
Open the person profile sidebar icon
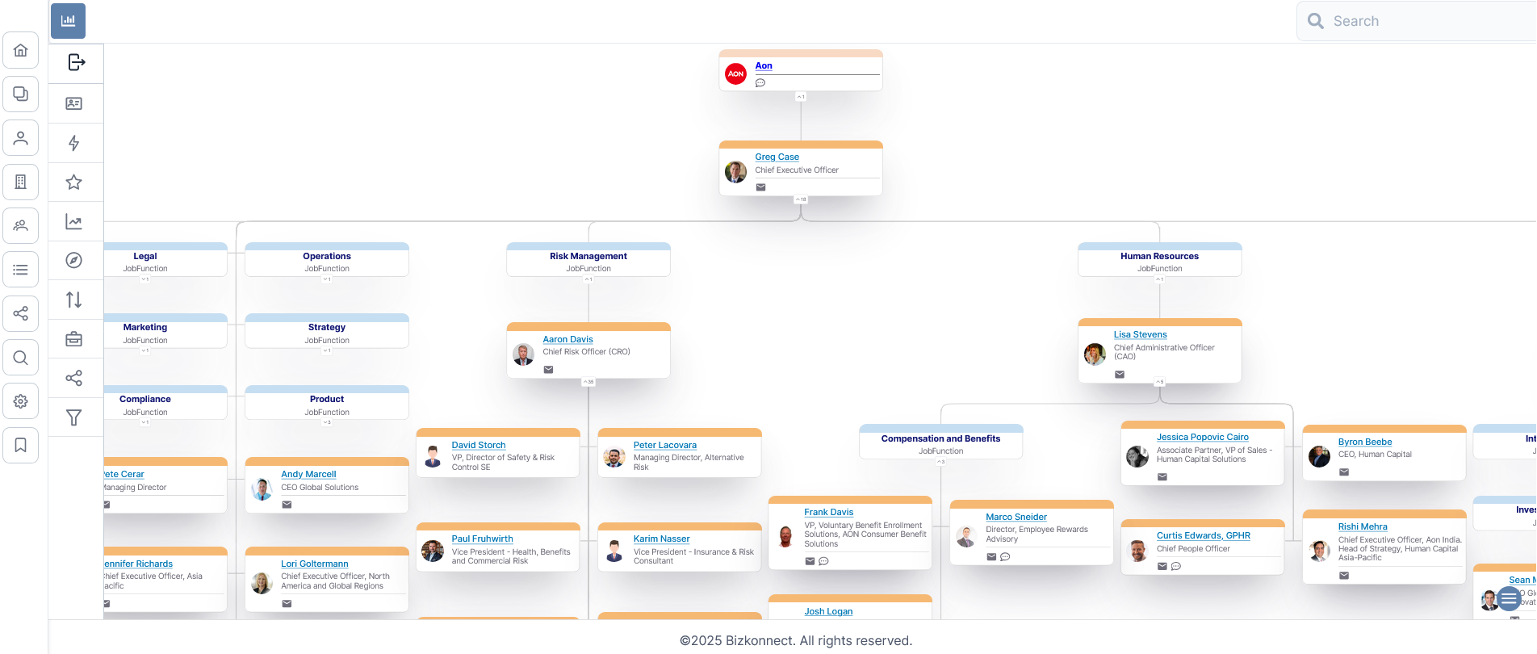tap(21, 138)
